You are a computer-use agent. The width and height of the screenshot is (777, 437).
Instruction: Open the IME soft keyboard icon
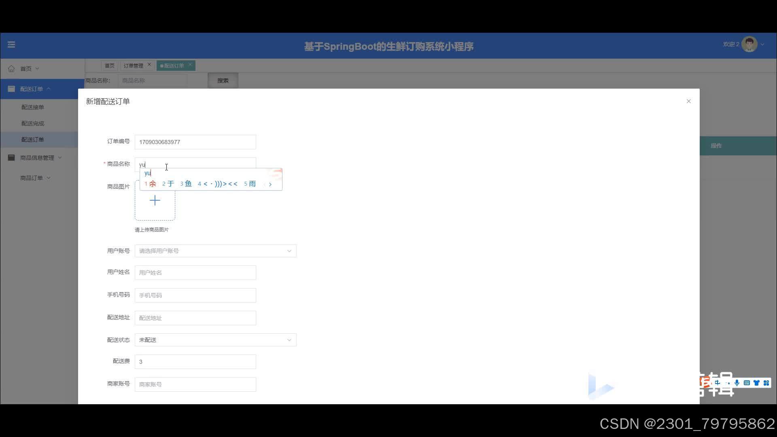tap(747, 383)
